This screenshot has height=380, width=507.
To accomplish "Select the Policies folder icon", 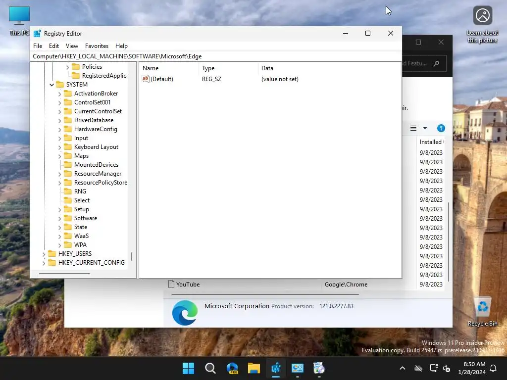I will click(76, 67).
